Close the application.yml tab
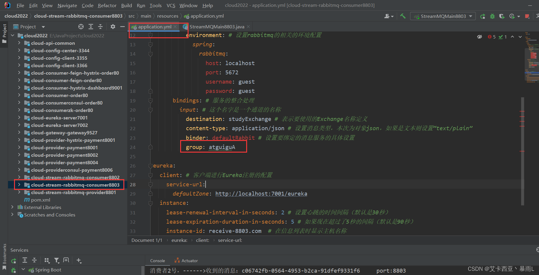539x275 pixels. 175,27
